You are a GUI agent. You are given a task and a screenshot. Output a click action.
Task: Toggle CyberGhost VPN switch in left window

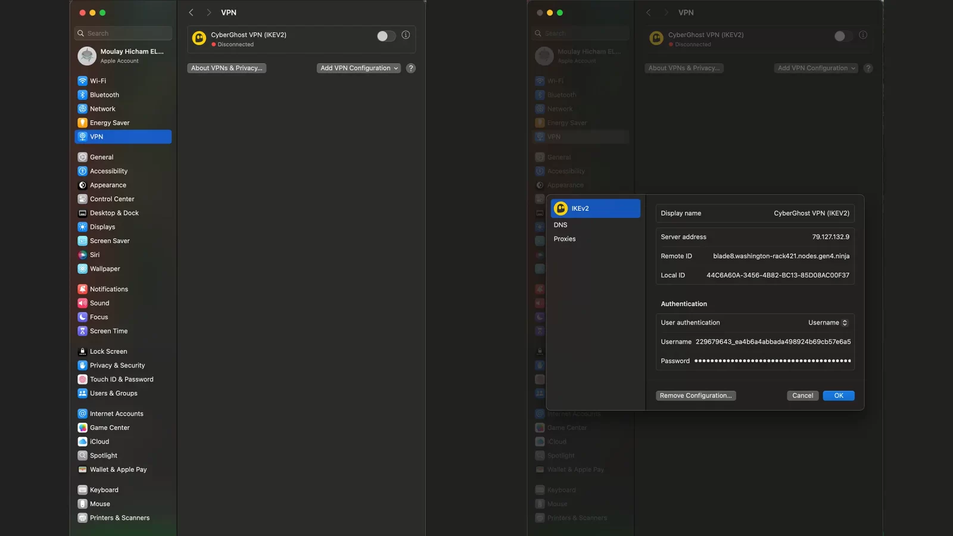(x=386, y=36)
